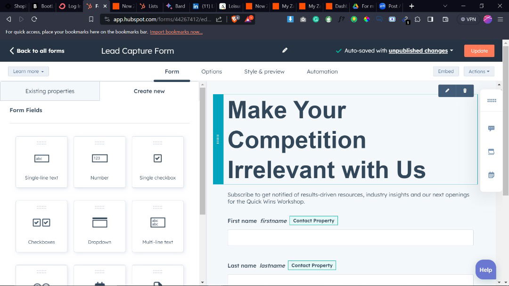This screenshot has width=509, height=286.
Task: Switch to the Style & preview tab
Action: 264,72
